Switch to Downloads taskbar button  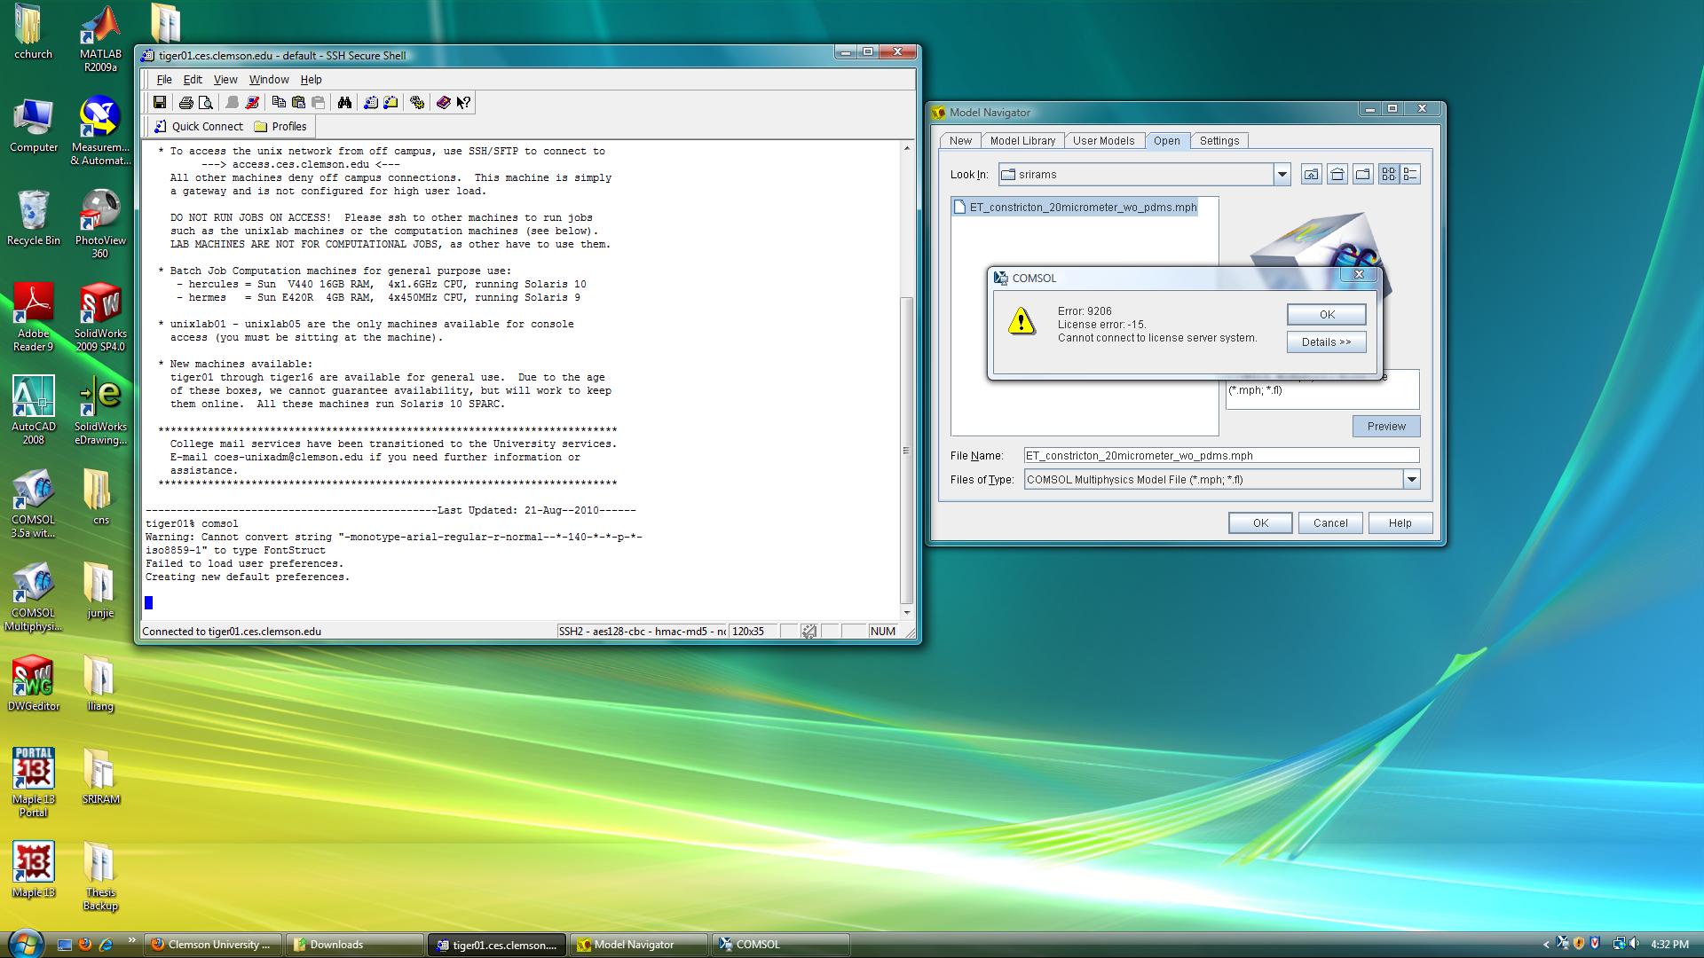pyautogui.click(x=353, y=945)
